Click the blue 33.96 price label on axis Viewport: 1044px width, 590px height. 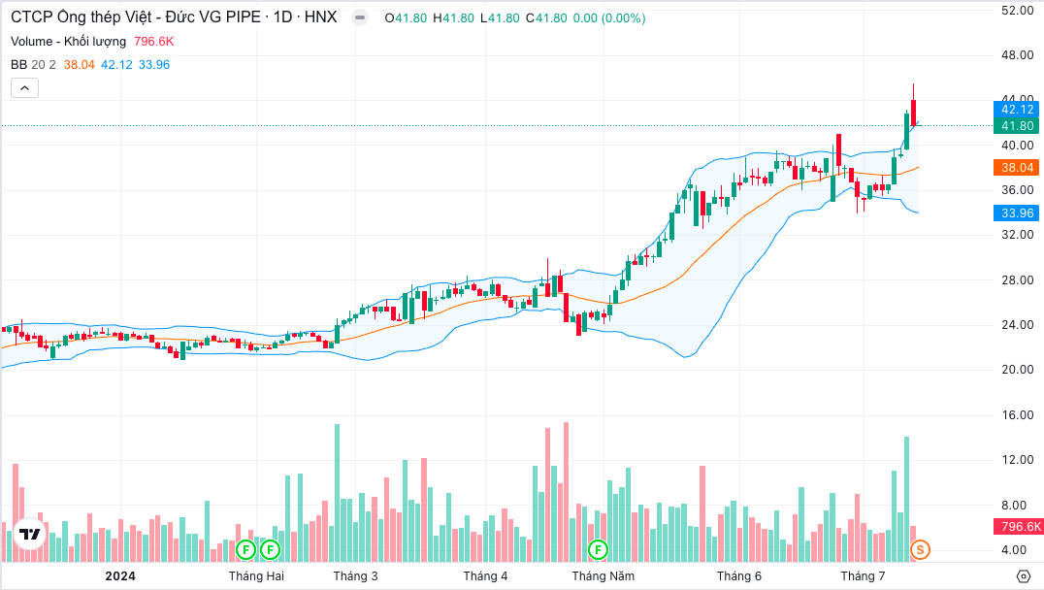click(1016, 213)
